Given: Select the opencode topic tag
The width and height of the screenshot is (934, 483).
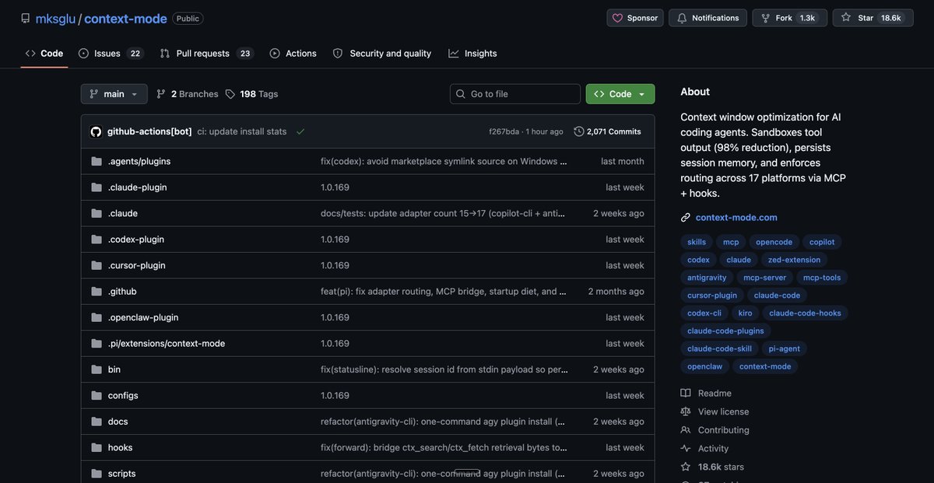Looking at the screenshot, I should coord(774,242).
